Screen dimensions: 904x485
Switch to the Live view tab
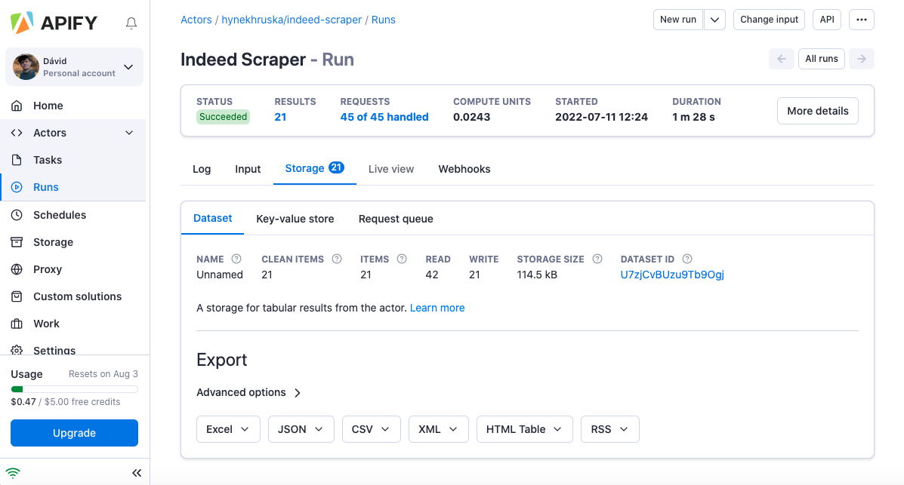[391, 170]
